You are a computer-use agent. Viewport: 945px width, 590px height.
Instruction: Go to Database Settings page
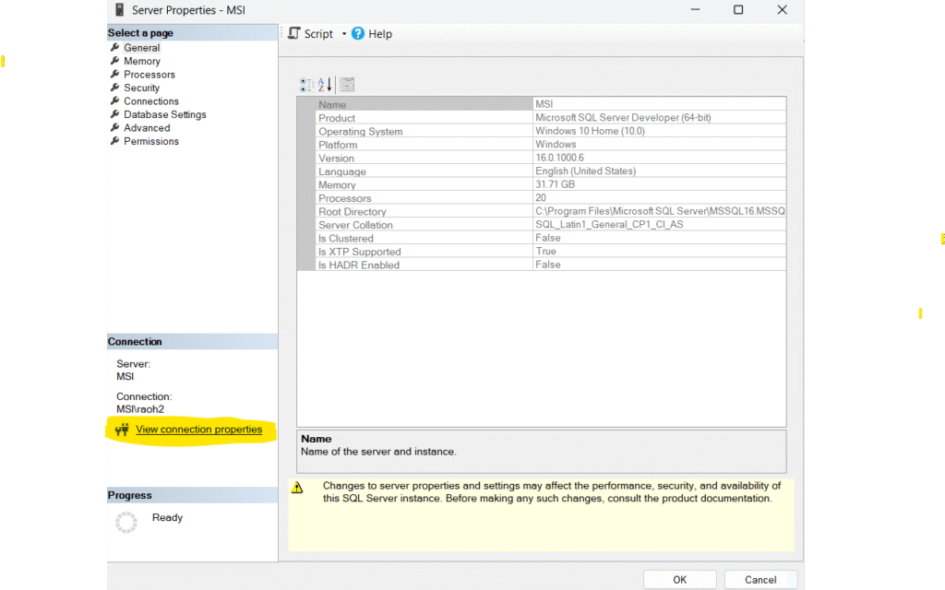click(x=164, y=114)
